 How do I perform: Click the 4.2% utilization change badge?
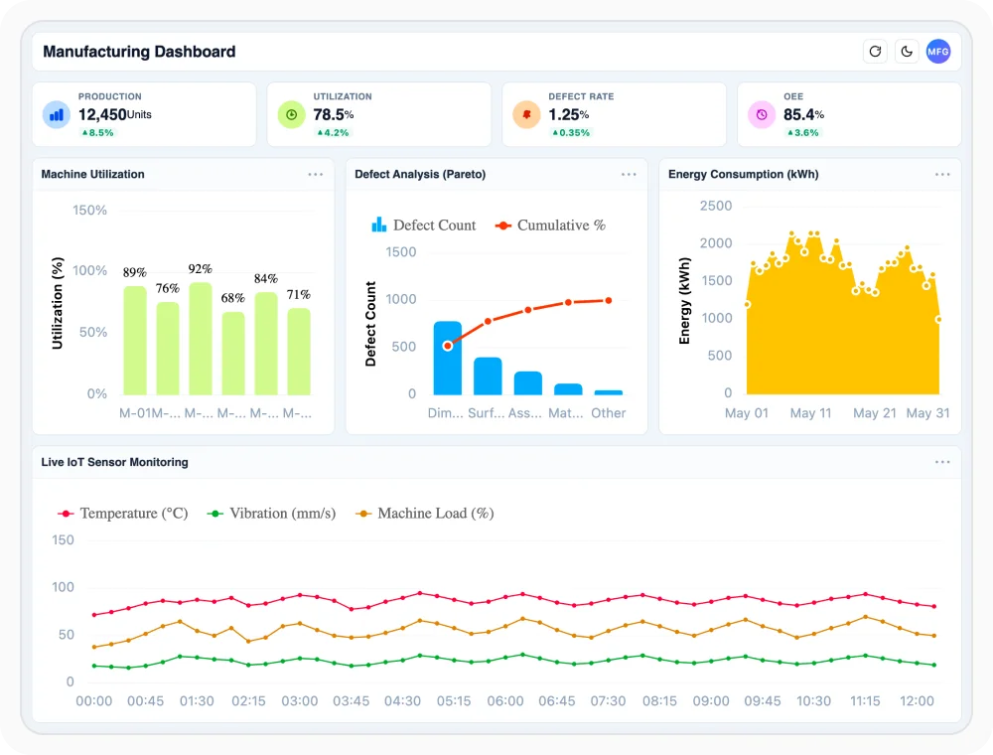[x=333, y=132]
